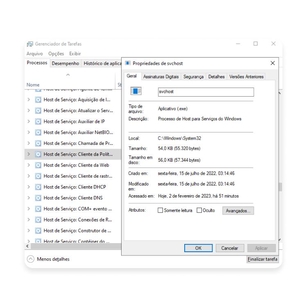307x307 pixels.
Task: Expand Host de Serviço: Cliente DNS
Action: click(x=29, y=198)
